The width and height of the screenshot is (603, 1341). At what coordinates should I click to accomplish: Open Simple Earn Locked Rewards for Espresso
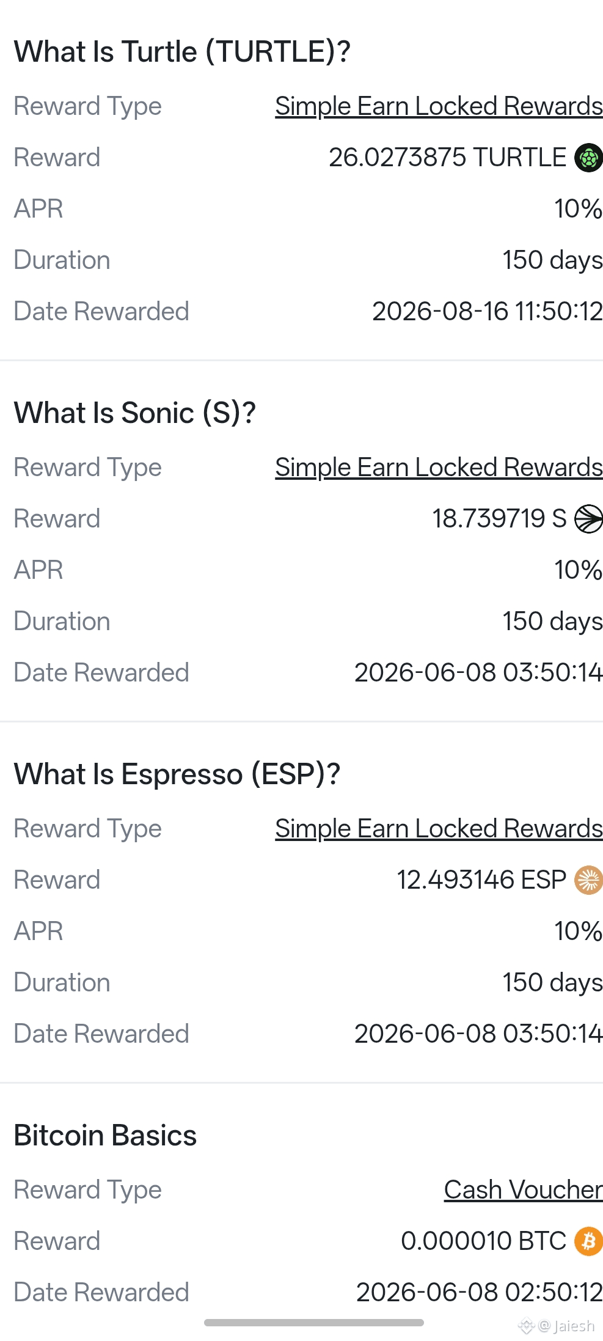[x=439, y=829]
